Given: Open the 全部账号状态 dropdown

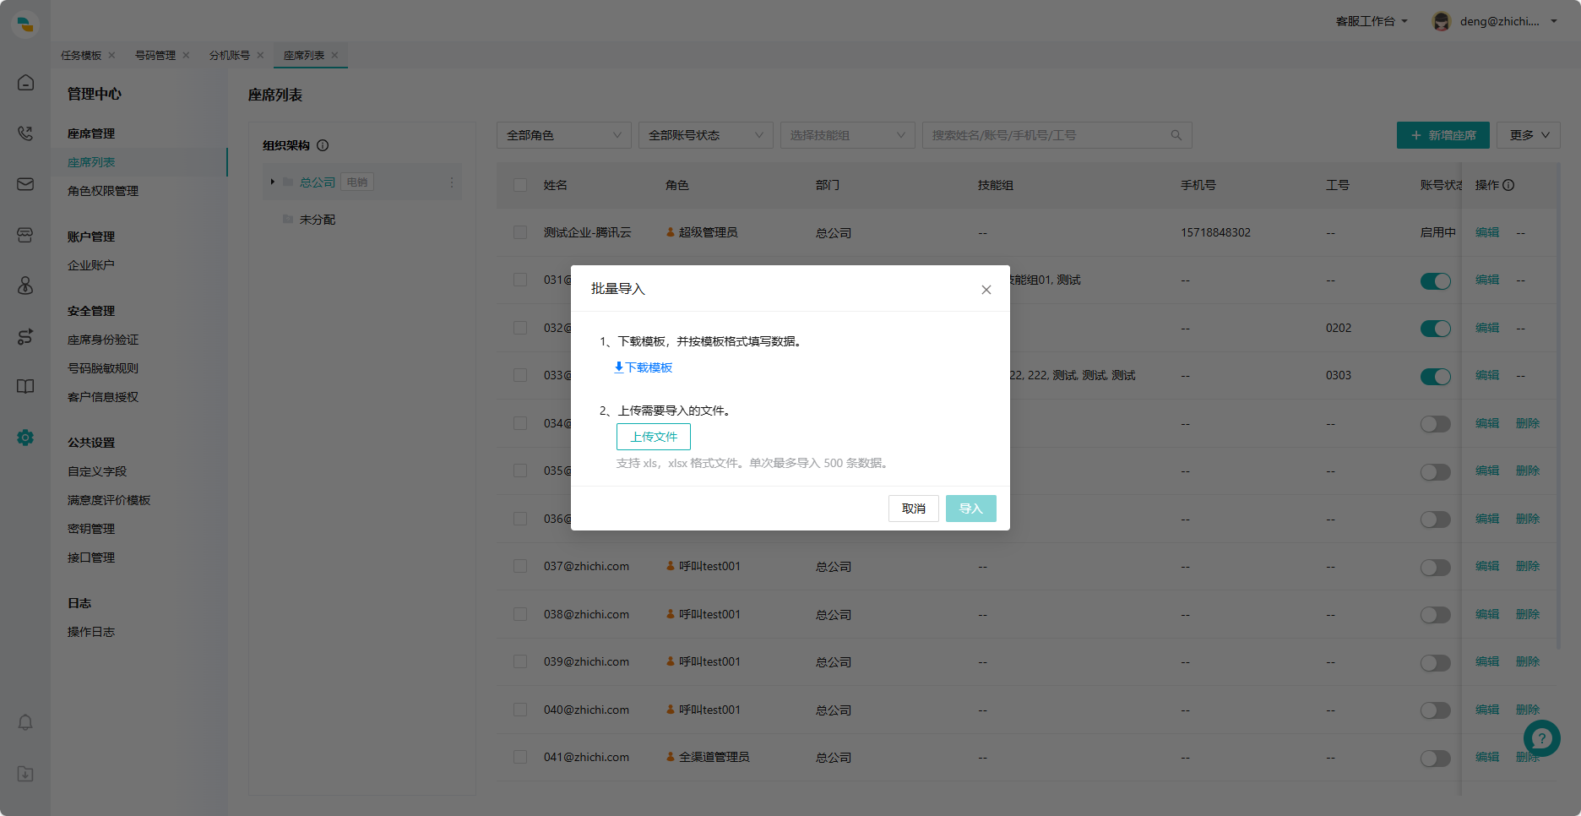Looking at the screenshot, I should [706, 135].
